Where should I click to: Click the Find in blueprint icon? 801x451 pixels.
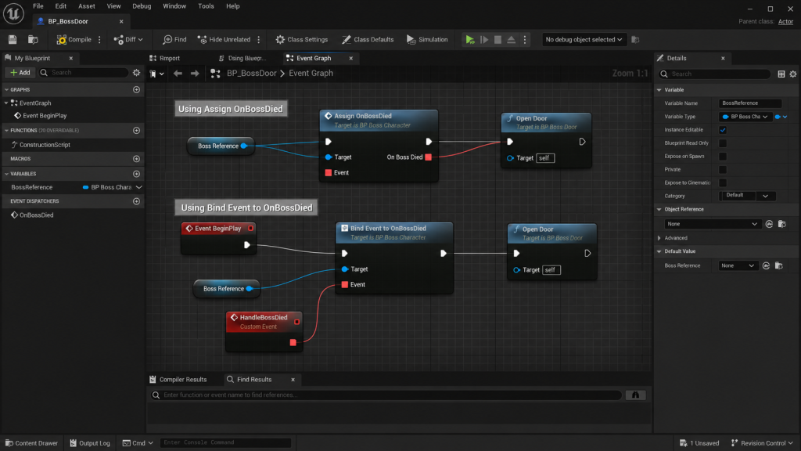click(174, 39)
